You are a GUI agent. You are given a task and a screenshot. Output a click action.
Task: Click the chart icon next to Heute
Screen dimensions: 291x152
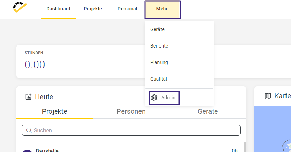pyautogui.click(x=28, y=97)
